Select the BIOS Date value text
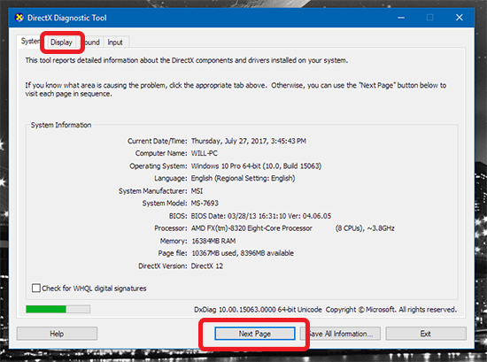 [261, 216]
